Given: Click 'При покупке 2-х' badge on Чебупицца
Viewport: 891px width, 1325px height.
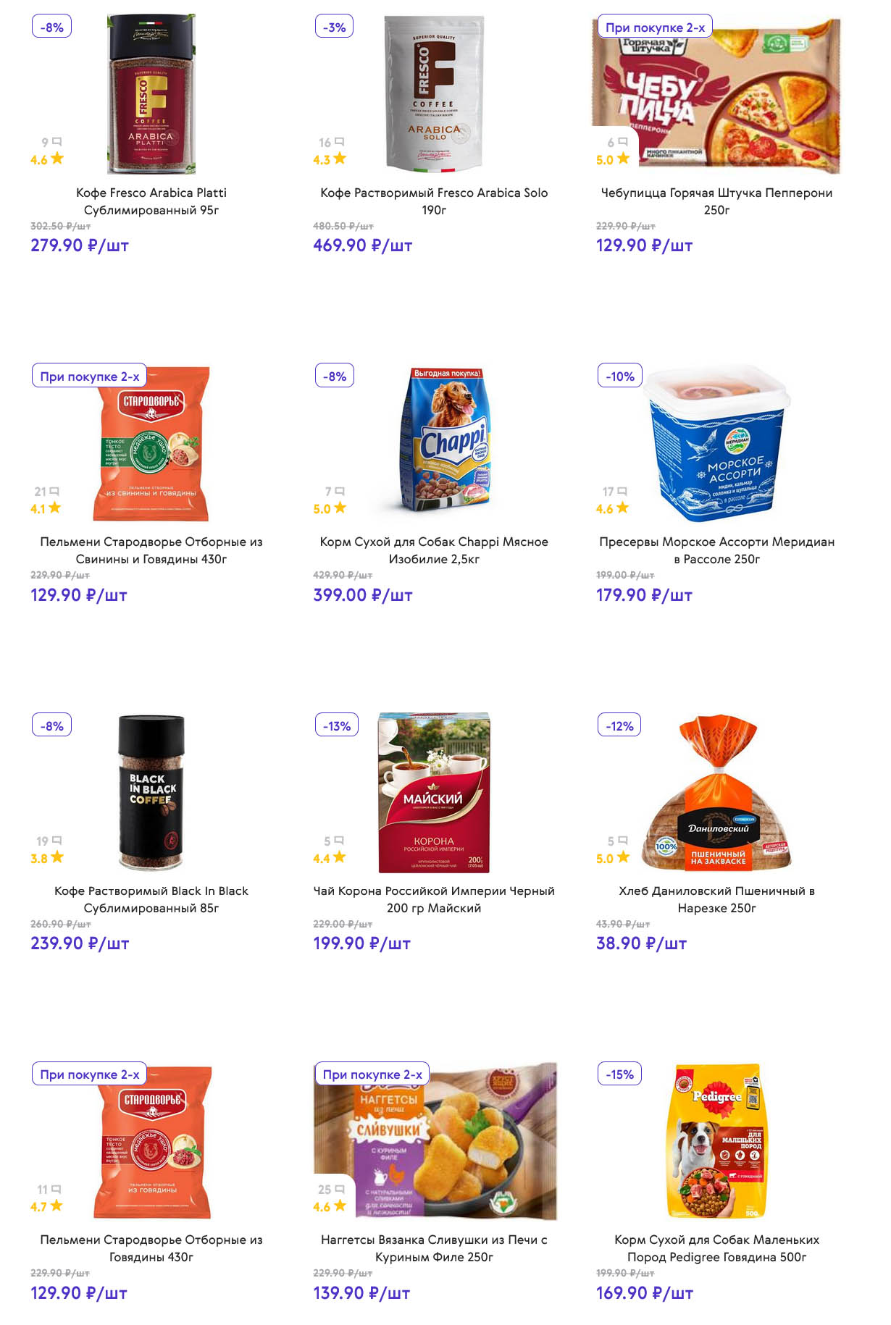Looking at the screenshot, I should pyautogui.click(x=655, y=28).
